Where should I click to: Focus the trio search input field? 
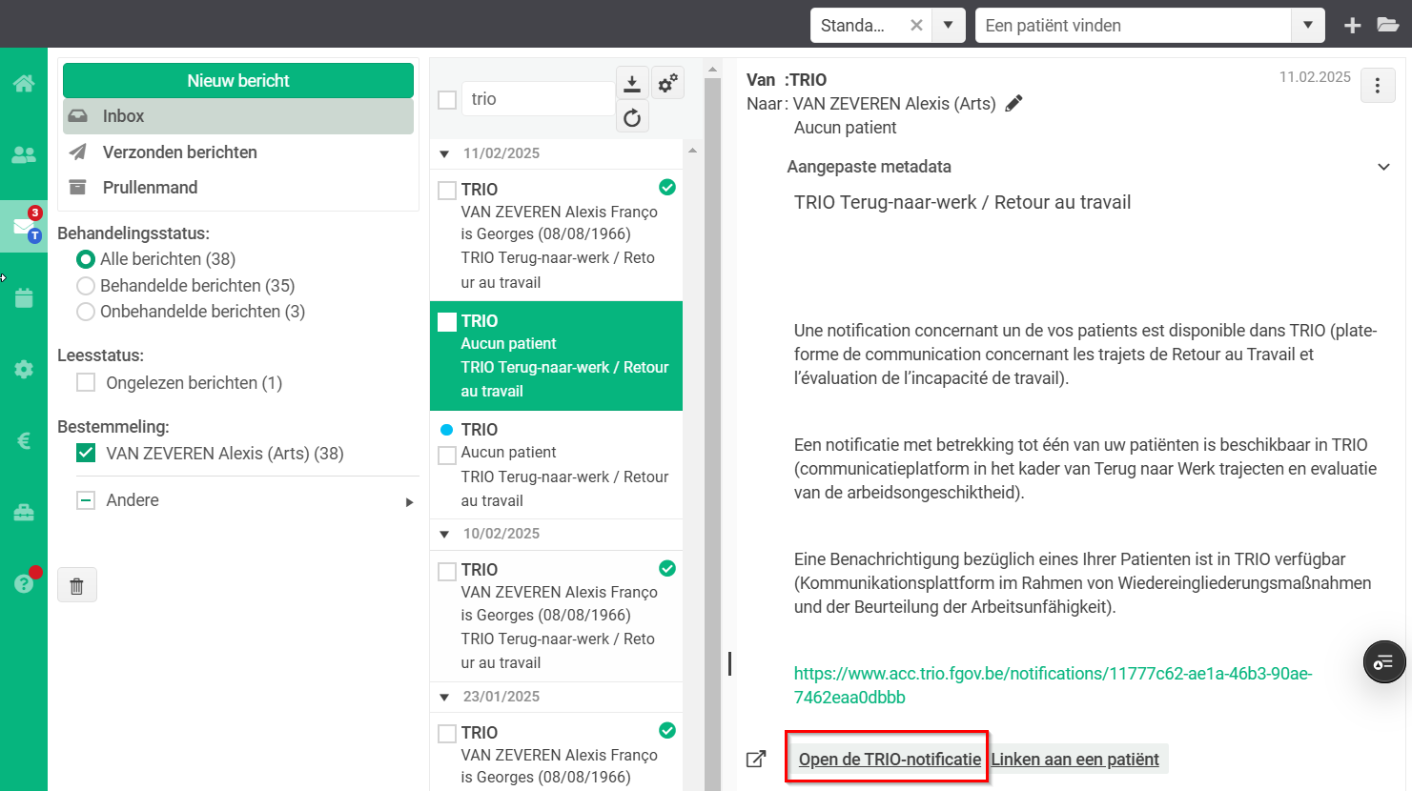point(538,99)
